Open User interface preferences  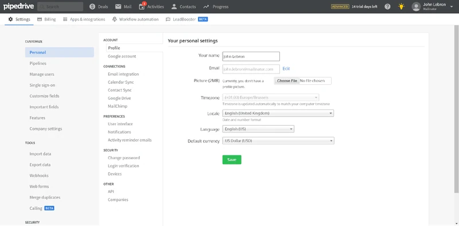120,124
